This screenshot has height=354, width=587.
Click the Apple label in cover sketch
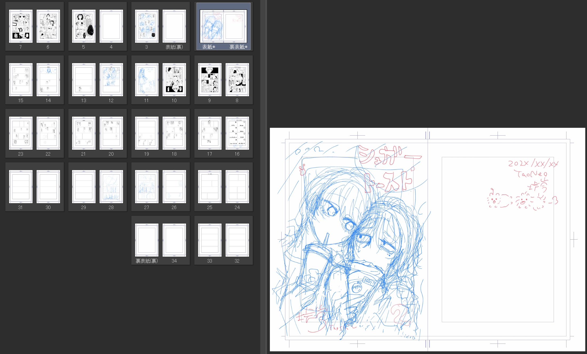357,287
